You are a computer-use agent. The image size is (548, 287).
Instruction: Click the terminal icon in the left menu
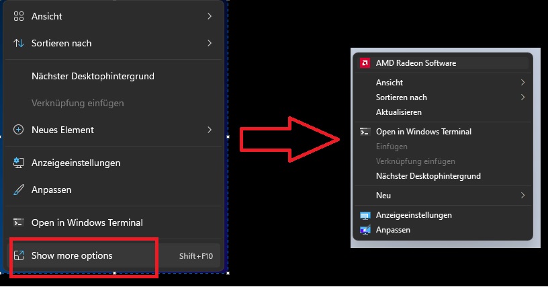[19, 222]
